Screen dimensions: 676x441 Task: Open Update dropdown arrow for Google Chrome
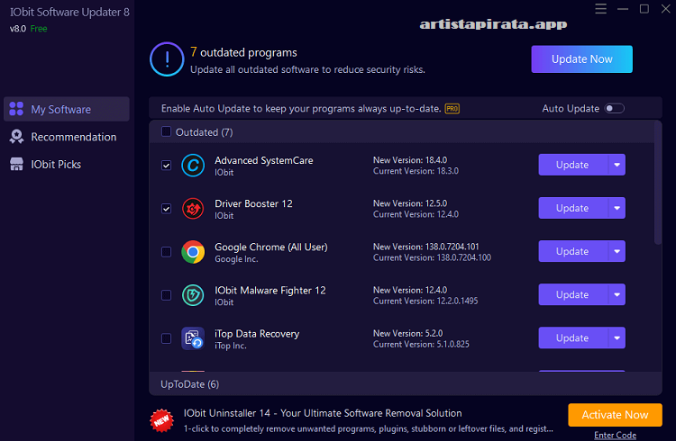(x=617, y=251)
